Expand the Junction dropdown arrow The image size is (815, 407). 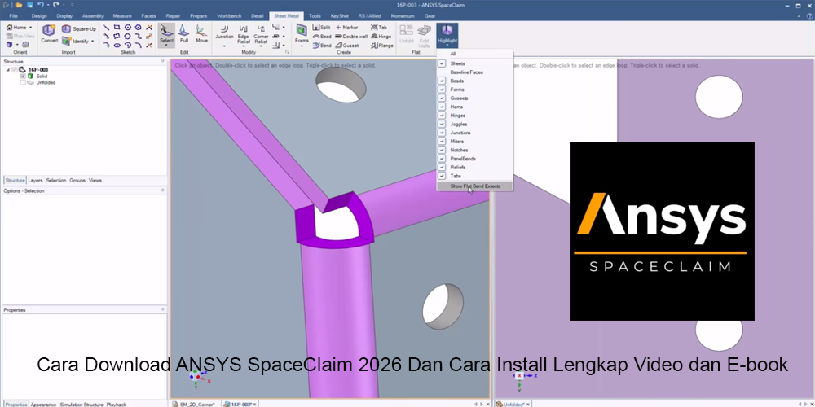[225, 46]
